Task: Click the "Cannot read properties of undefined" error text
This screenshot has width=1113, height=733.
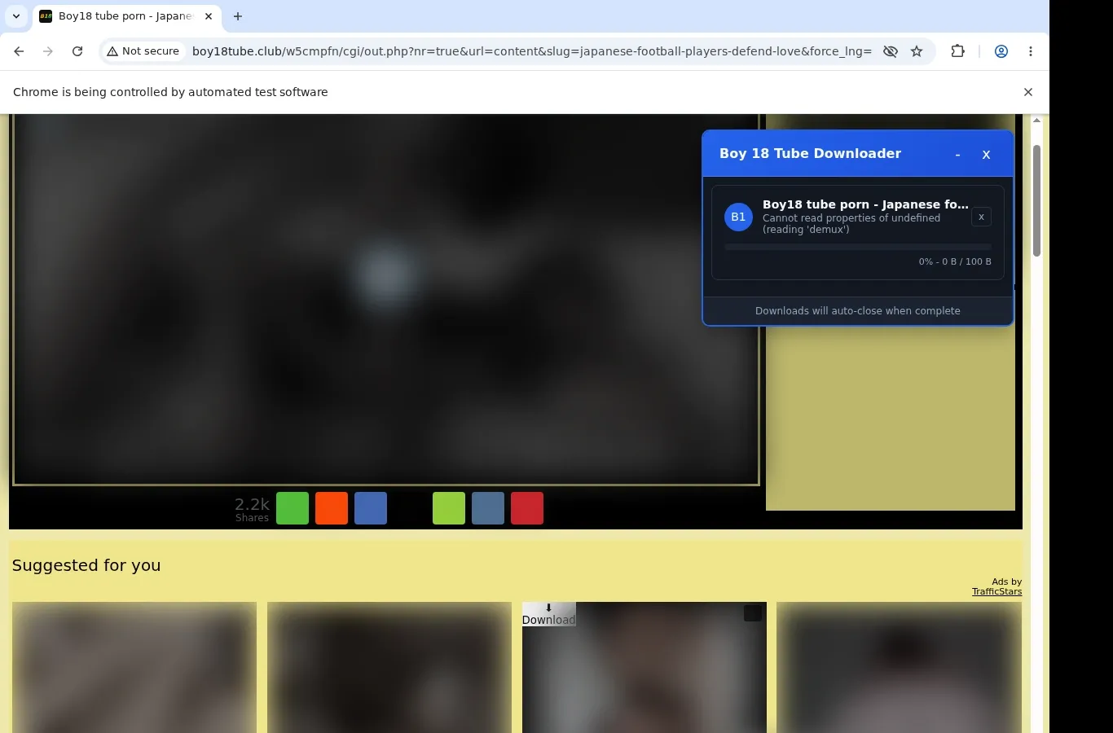Action: 851,223
